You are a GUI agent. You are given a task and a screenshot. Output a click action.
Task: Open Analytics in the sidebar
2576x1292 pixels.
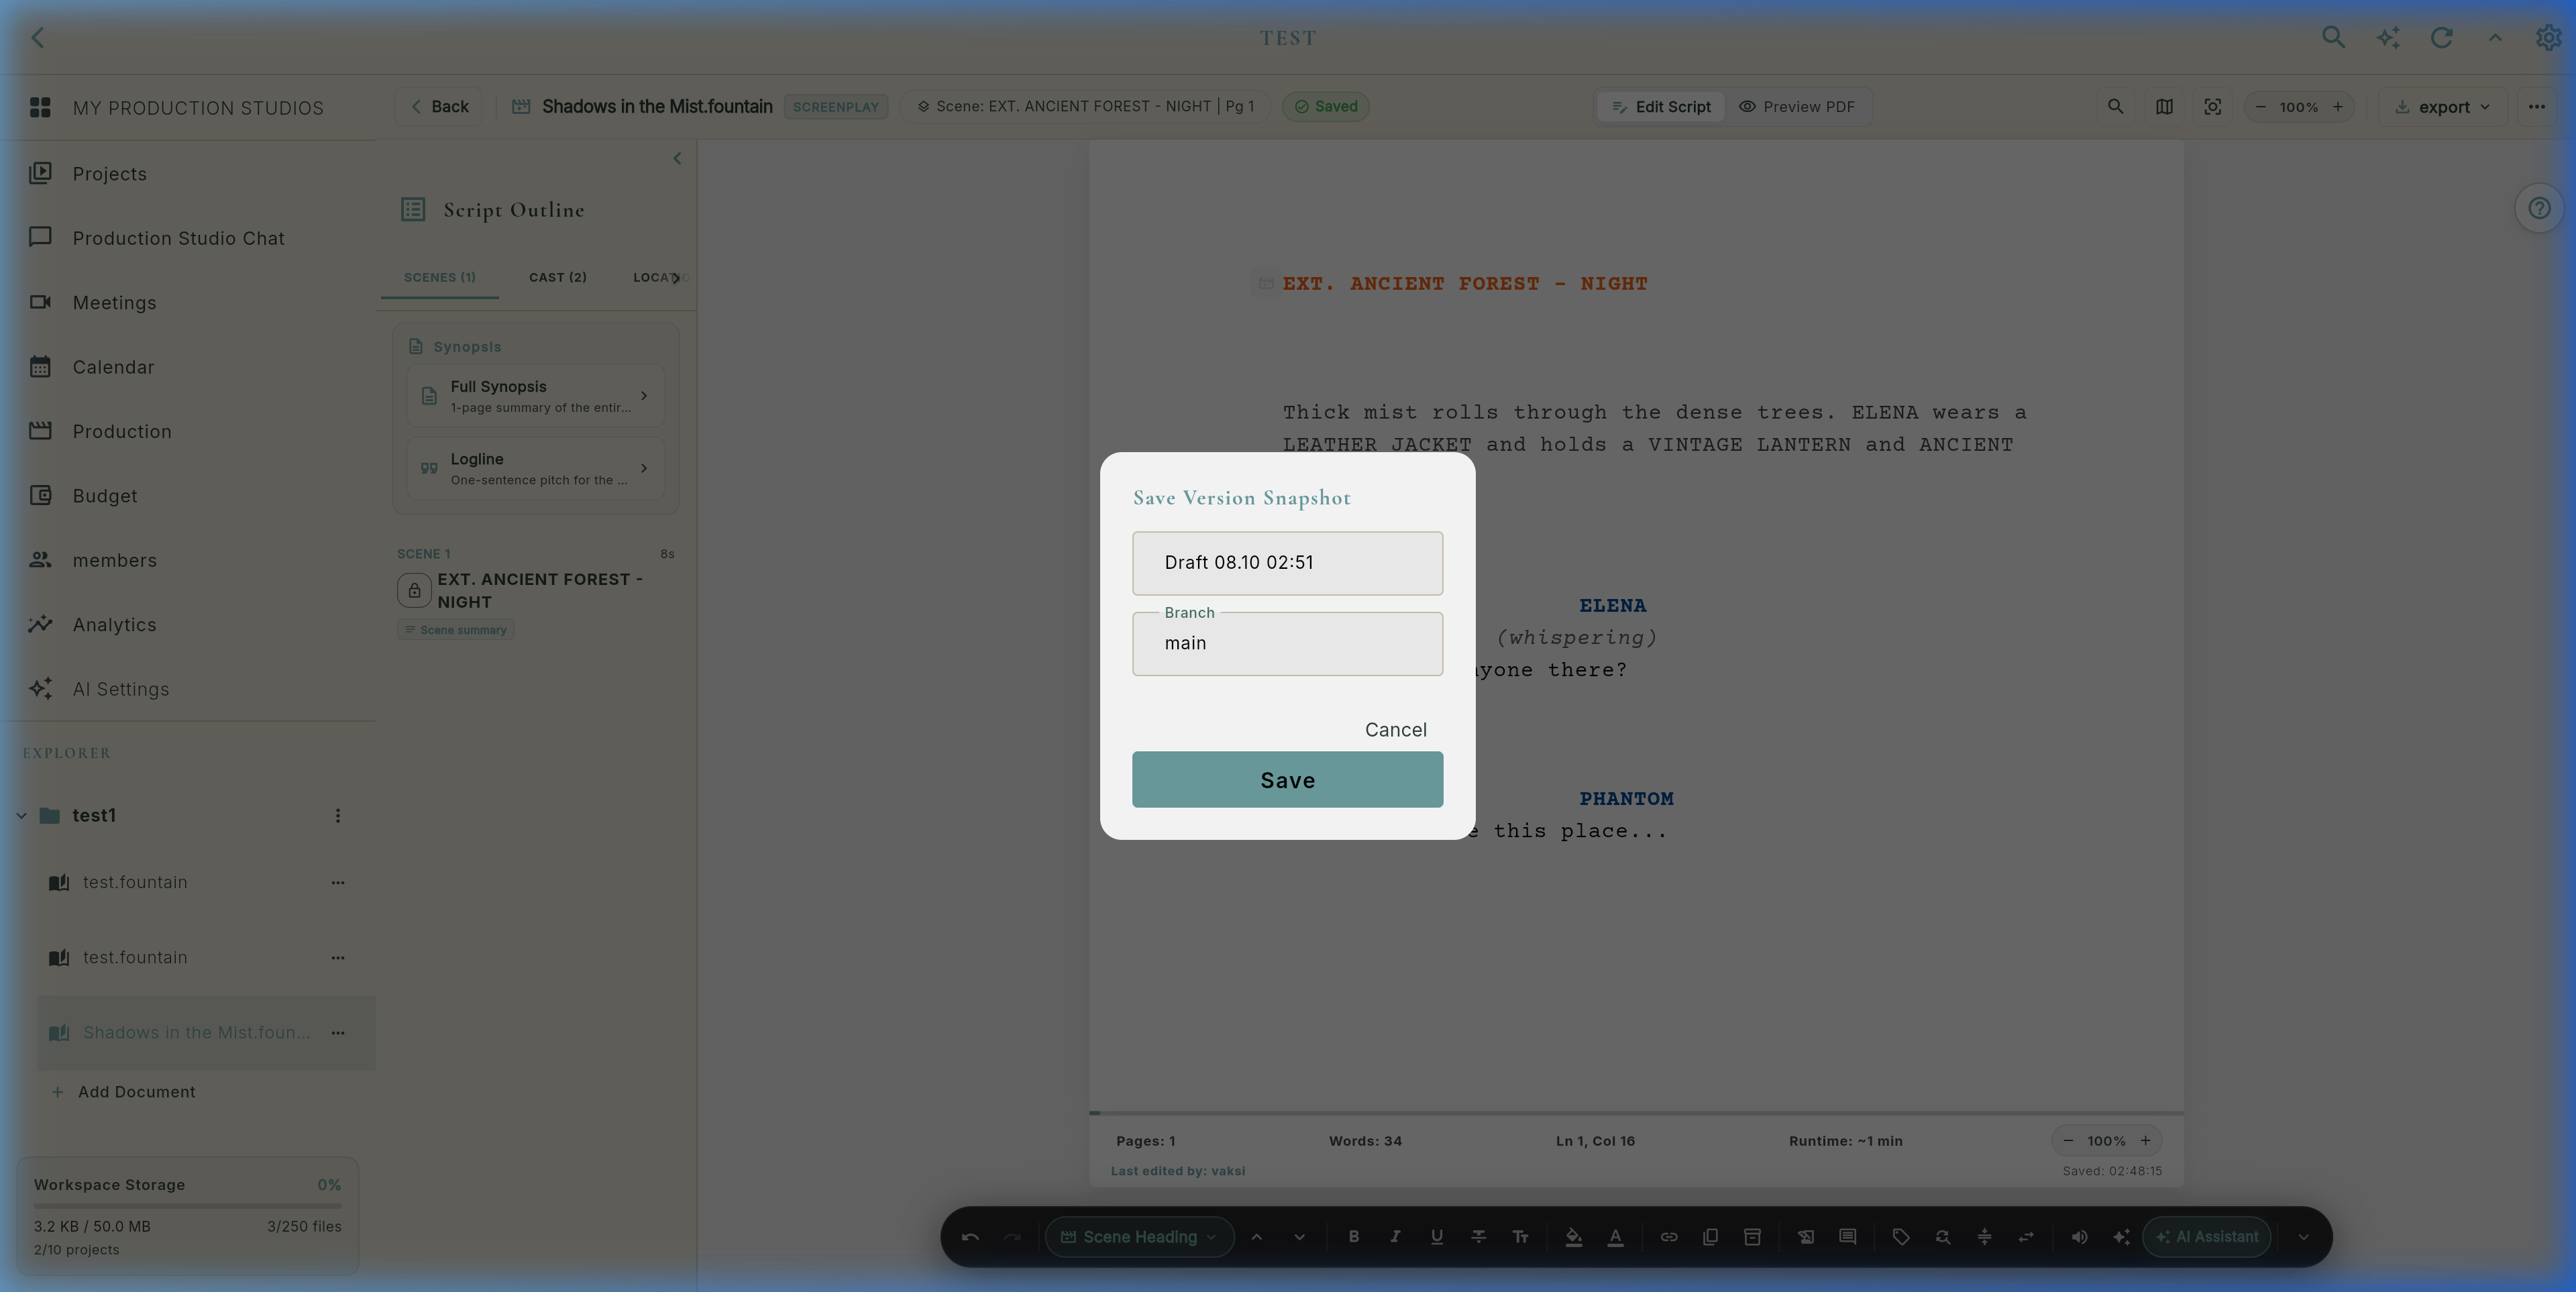pyautogui.click(x=188, y=625)
